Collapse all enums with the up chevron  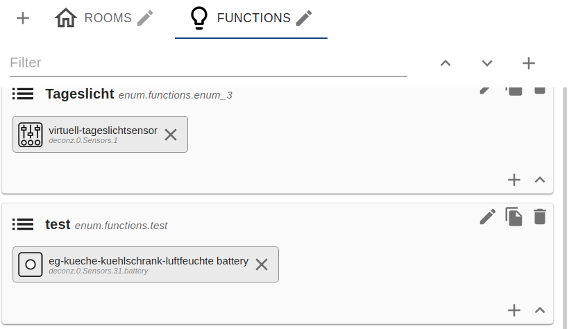pos(446,63)
